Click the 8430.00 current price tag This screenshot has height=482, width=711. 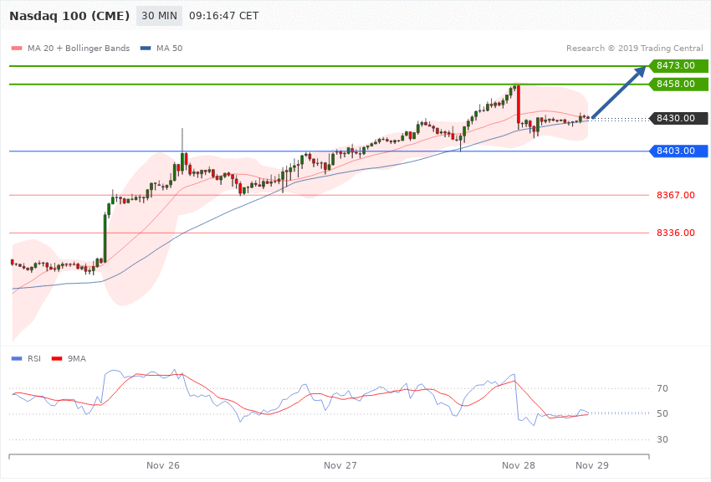pyautogui.click(x=679, y=118)
